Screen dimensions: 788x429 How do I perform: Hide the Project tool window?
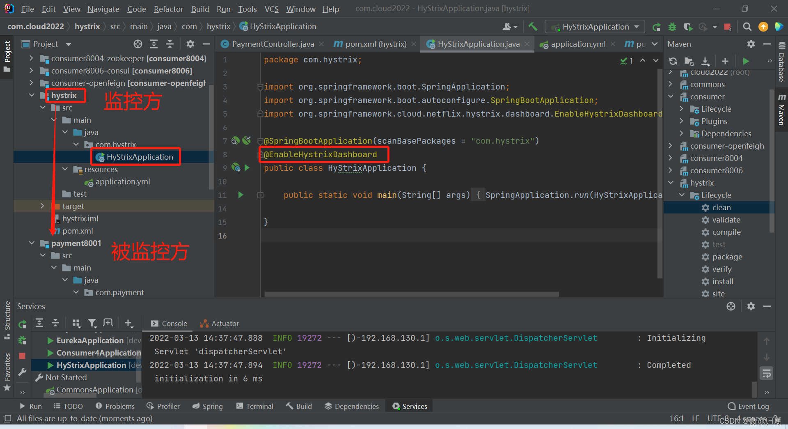[206, 44]
